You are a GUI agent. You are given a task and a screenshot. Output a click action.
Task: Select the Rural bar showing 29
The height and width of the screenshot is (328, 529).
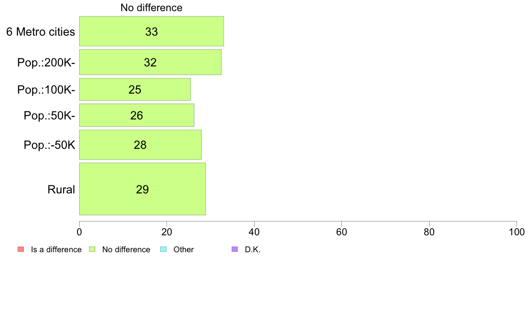click(142, 189)
